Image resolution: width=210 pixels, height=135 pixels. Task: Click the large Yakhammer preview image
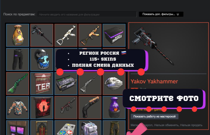(153, 46)
